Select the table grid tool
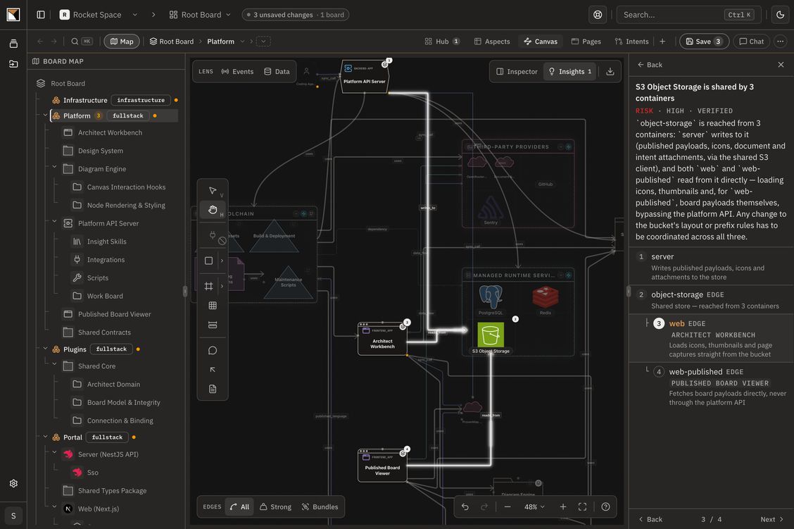The image size is (794, 529). coord(213,305)
